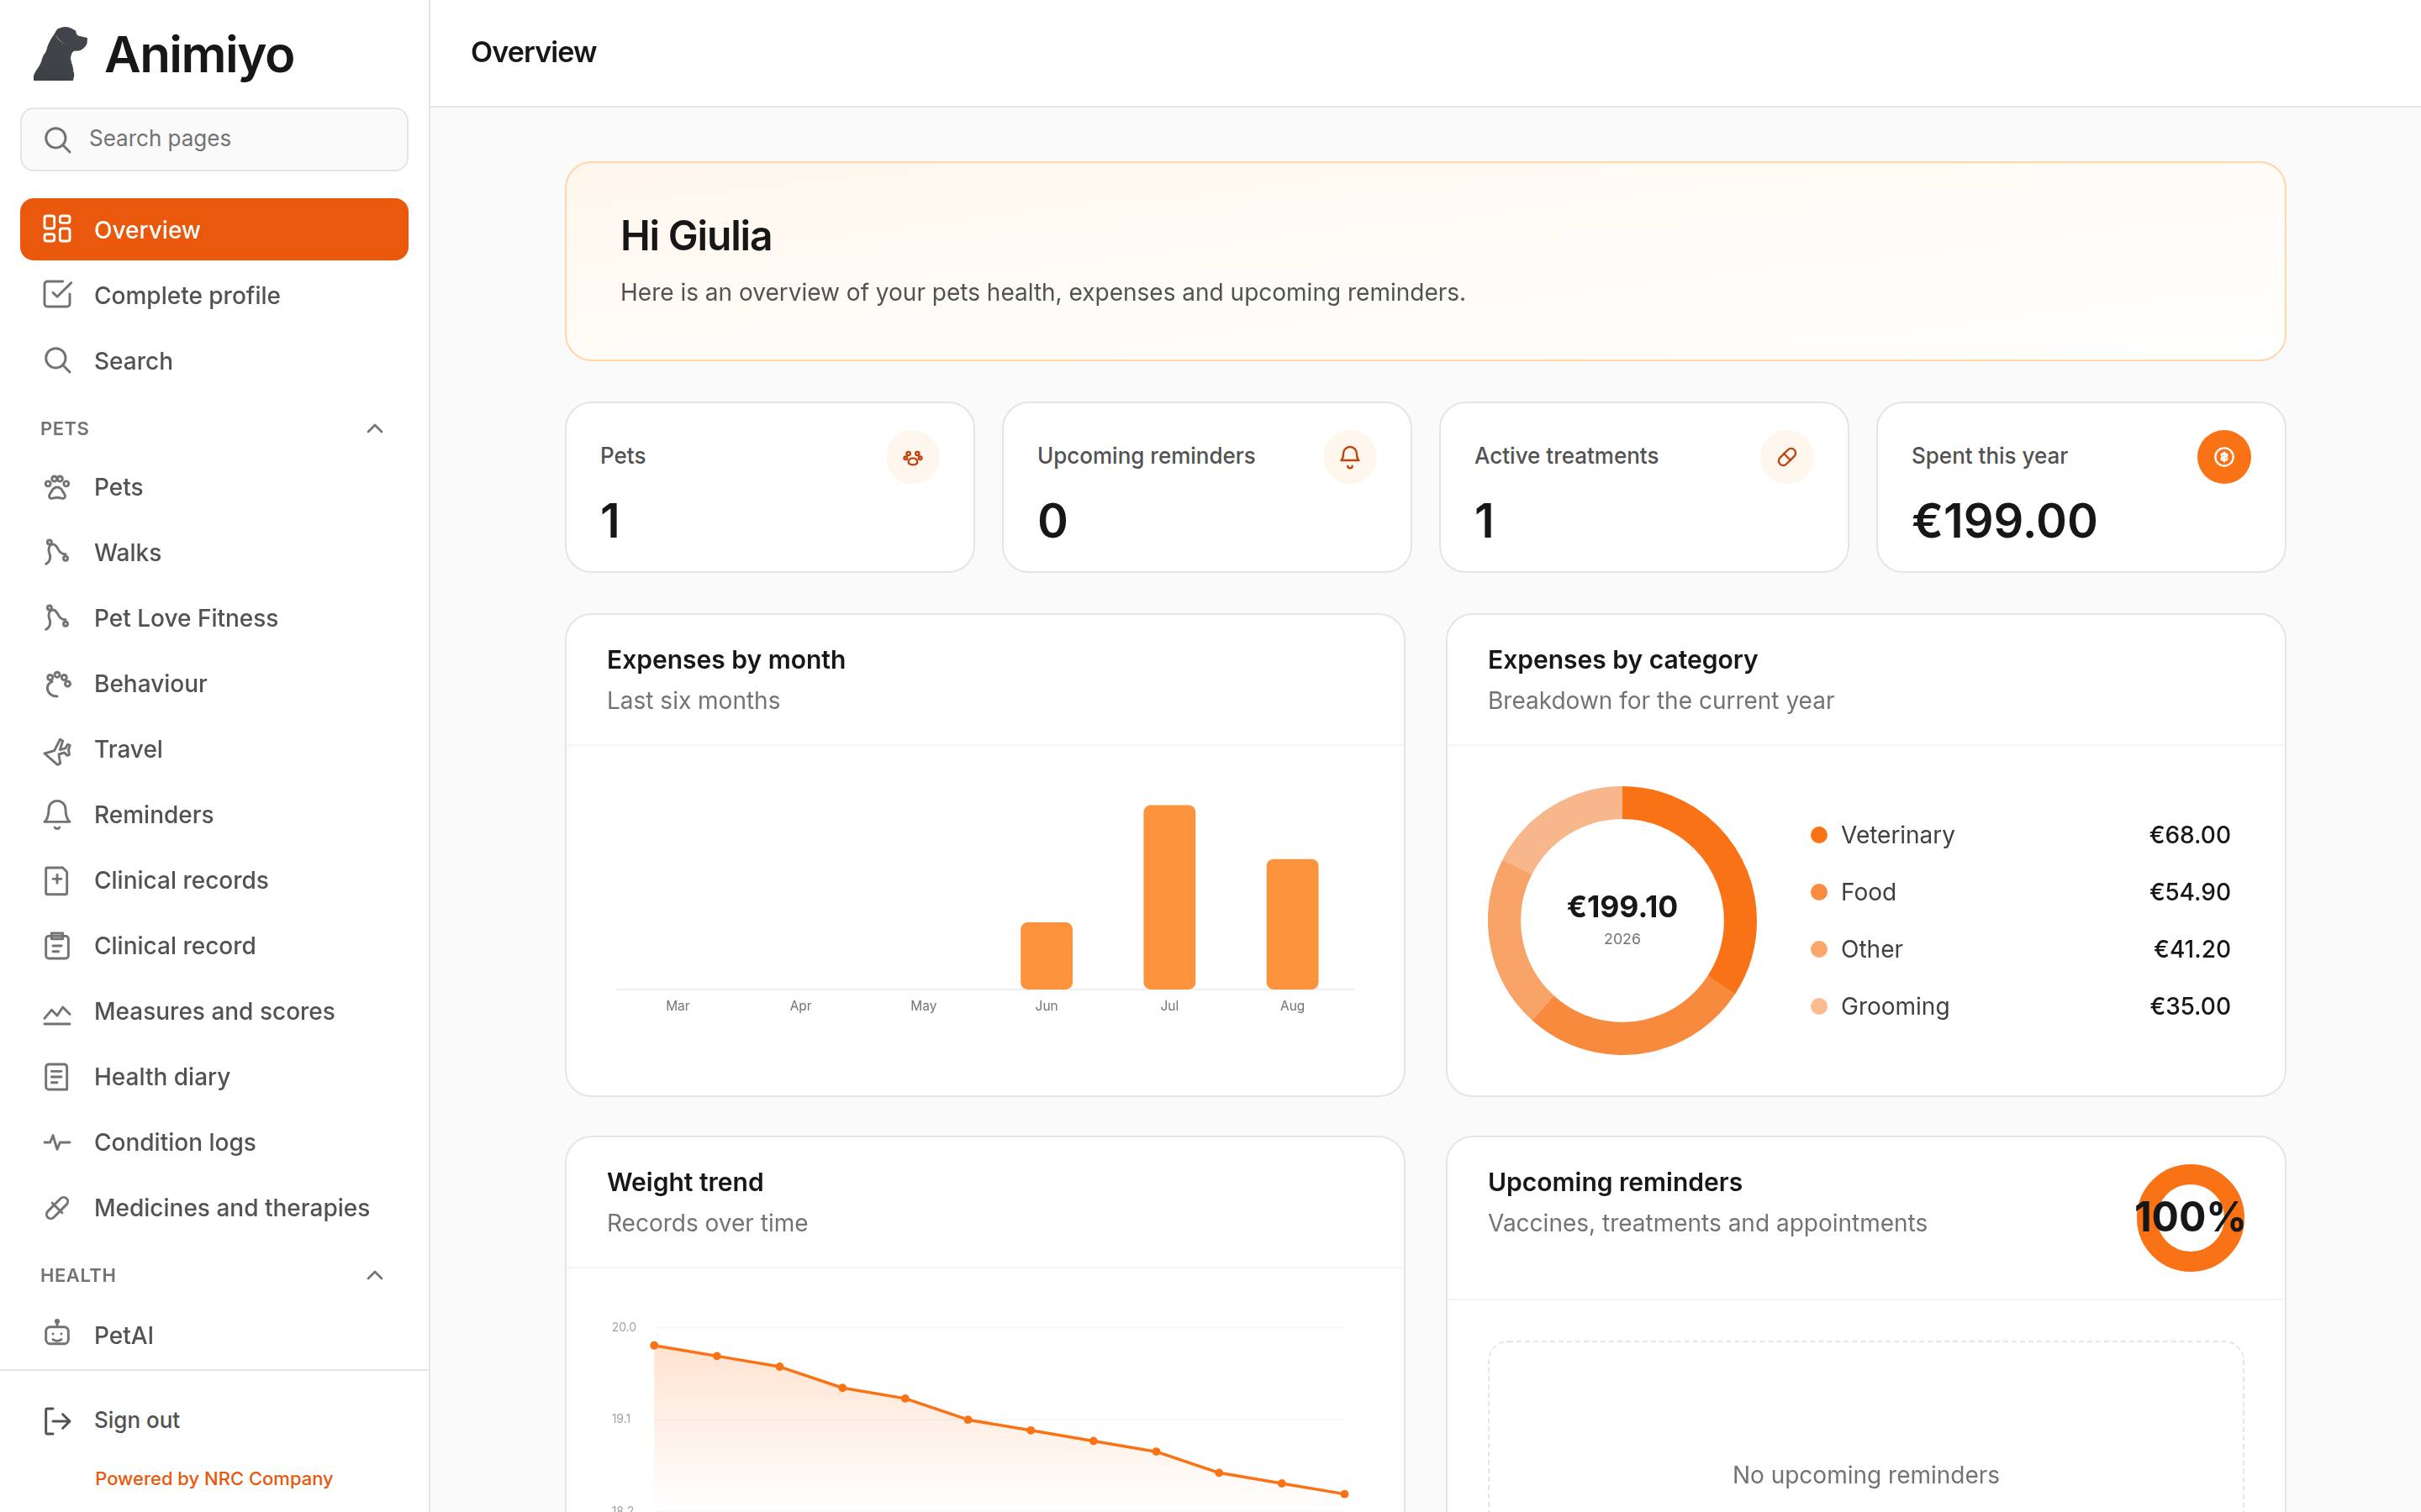Viewport: 2421px width, 1512px height.
Task: Launch PetAI from the sidebar
Action: pyautogui.click(x=214, y=1334)
